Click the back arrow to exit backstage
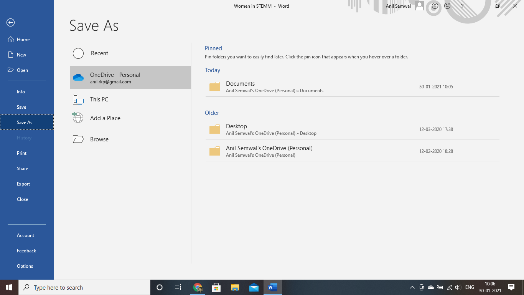This screenshot has height=295, width=524. (11, 23)
